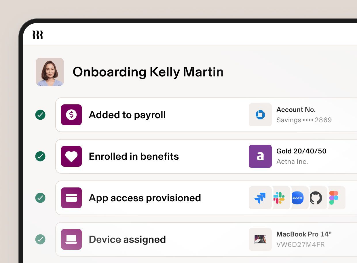Select the Savings 2869 account number

point(304,120)
